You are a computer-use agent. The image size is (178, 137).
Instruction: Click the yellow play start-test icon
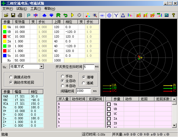pos(72,15)
